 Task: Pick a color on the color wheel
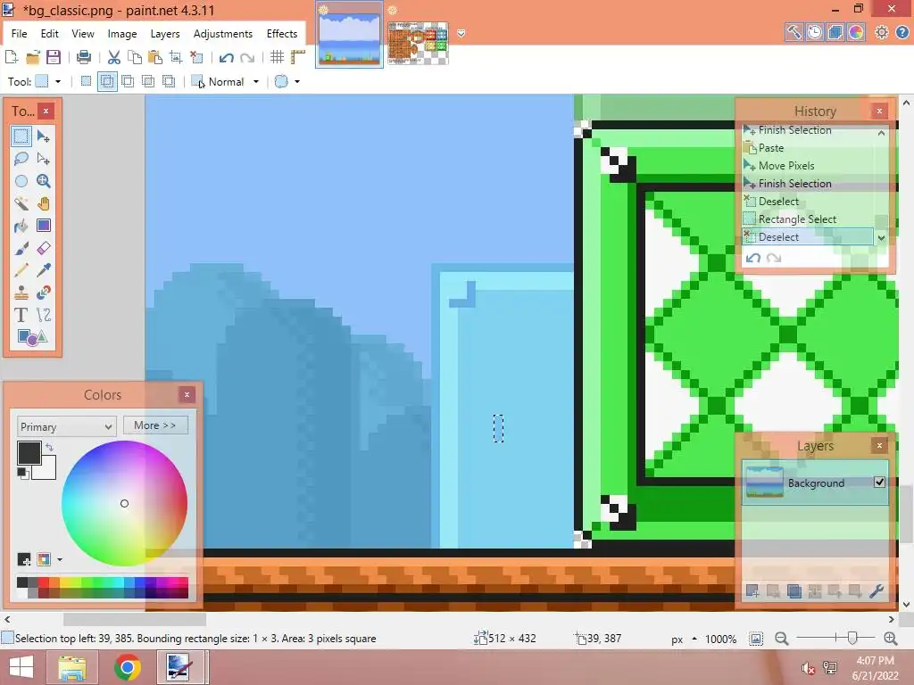pyautogui.click(x=124, y=503)
